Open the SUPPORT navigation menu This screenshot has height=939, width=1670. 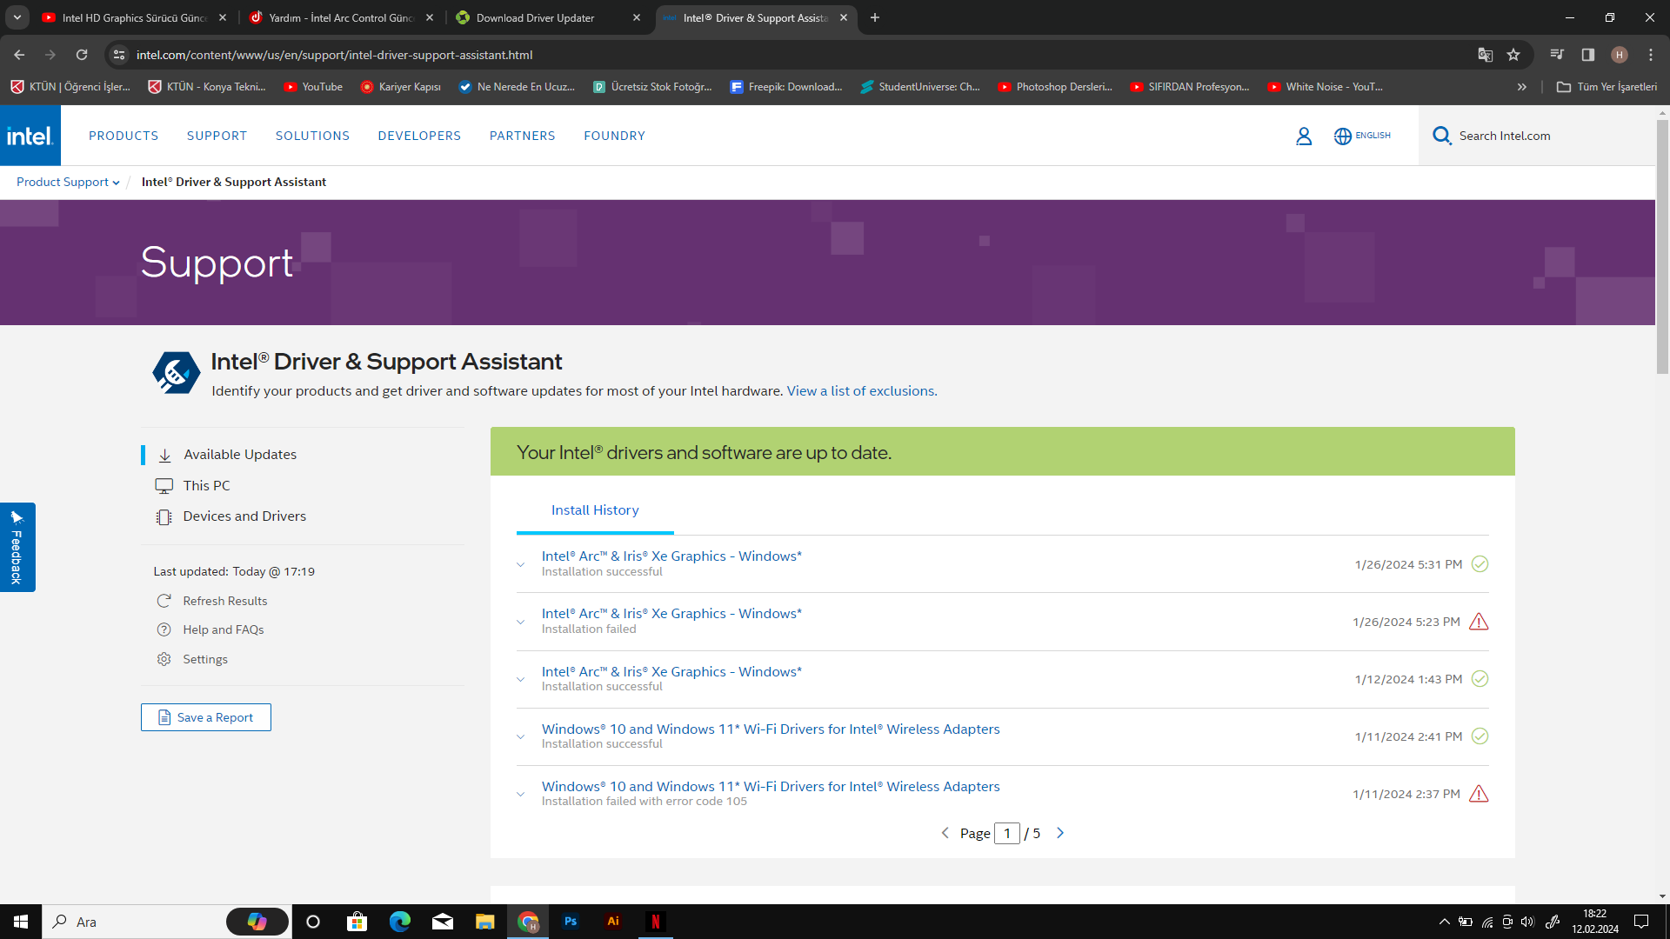[x=217, y=136]
